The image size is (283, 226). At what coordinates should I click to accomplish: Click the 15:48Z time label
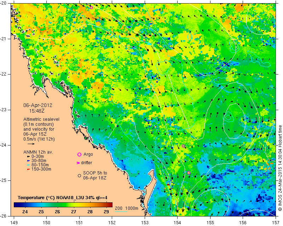(37, 111)
